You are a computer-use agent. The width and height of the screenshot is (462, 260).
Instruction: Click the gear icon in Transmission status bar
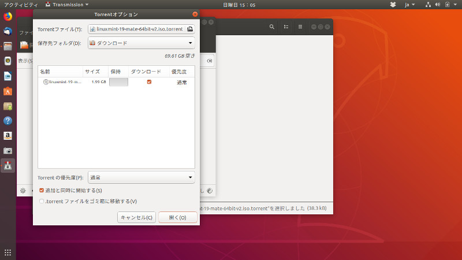(23, 191)
